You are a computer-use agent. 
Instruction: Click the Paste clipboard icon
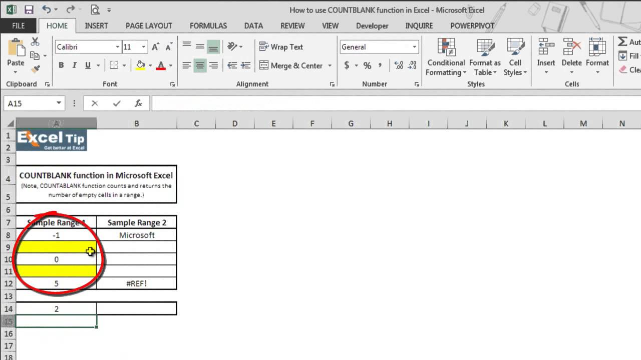point(16,48)
